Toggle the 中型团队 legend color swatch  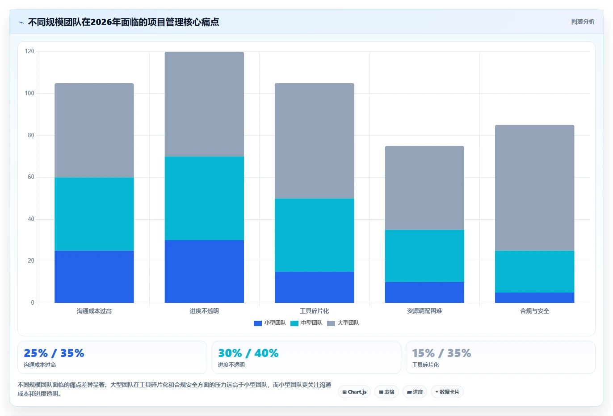coord(294,323)
